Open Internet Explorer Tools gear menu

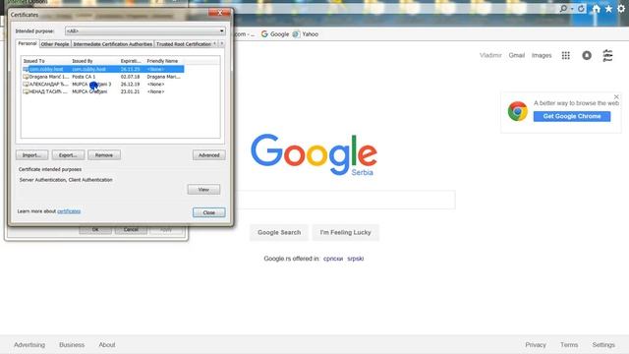coord(621,9)
